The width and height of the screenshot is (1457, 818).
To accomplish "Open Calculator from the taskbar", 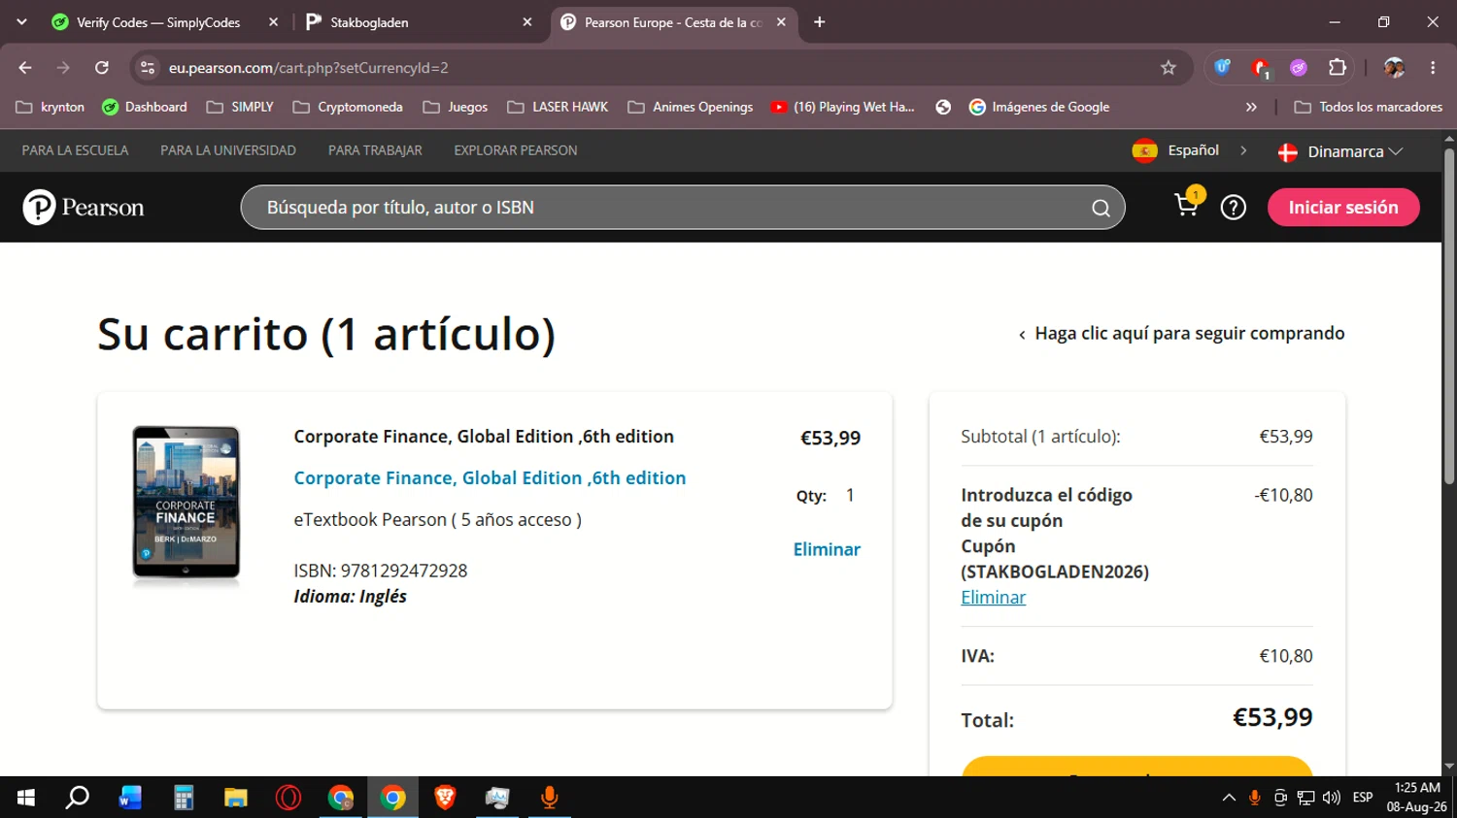I will coord(183,798).
